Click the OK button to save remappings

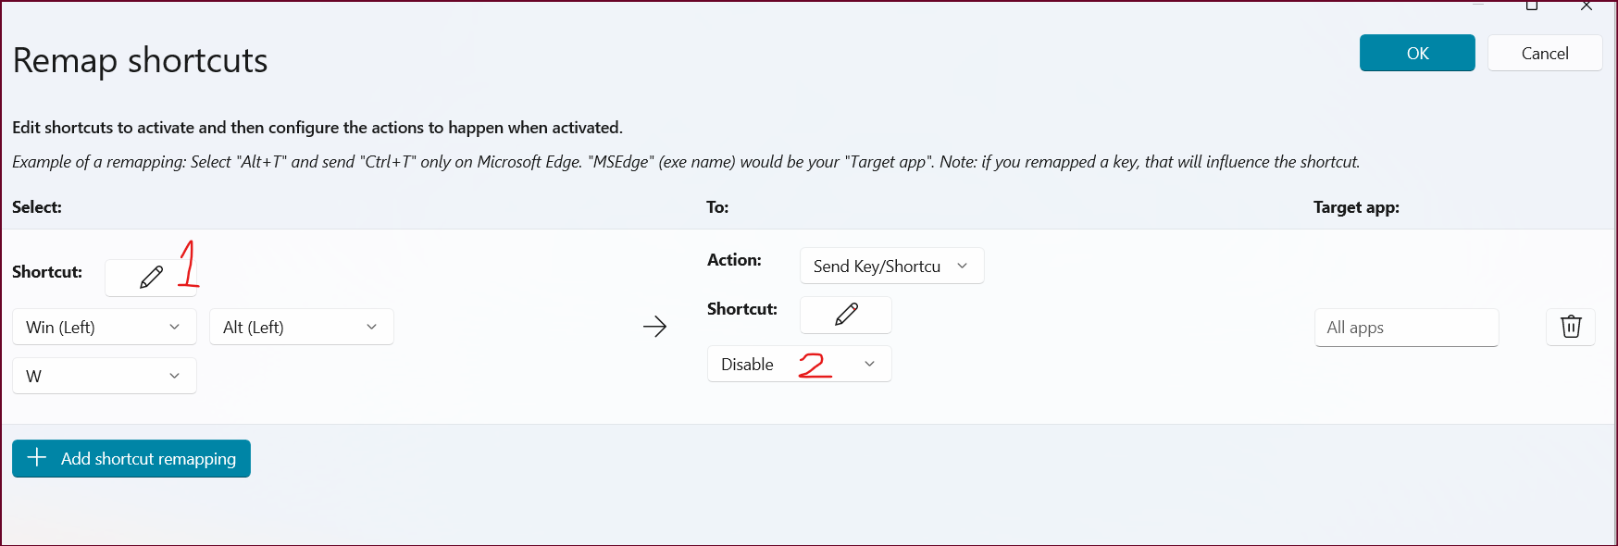[x=1416, y=53]
